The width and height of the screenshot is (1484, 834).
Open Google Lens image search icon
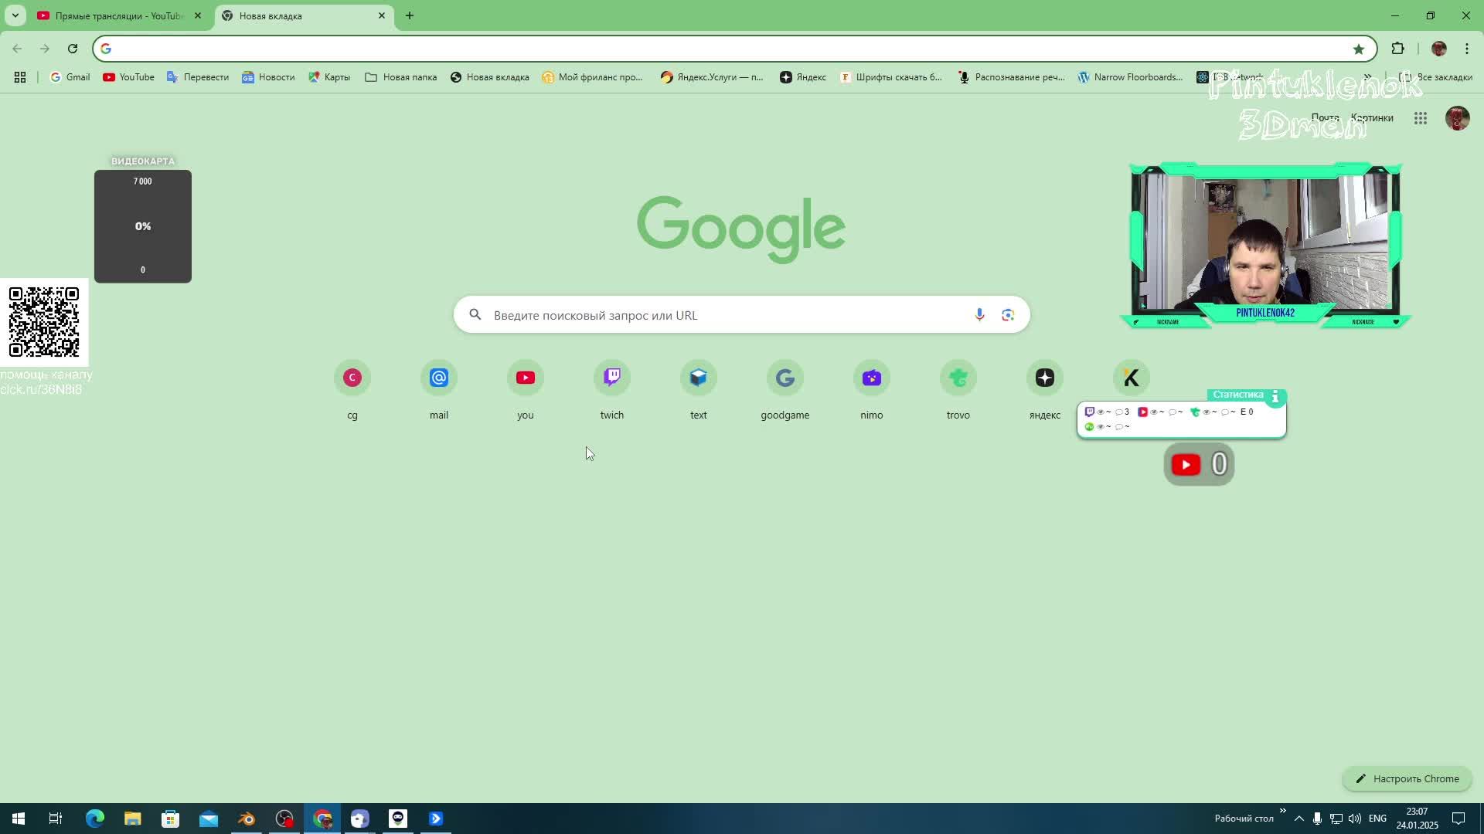click(x=1007, y=314)
